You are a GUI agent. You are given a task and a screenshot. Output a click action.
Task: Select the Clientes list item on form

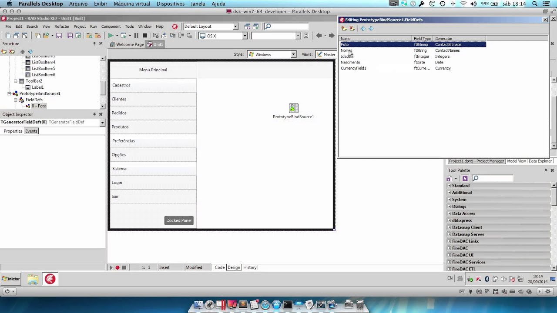(x=153, y=99)
